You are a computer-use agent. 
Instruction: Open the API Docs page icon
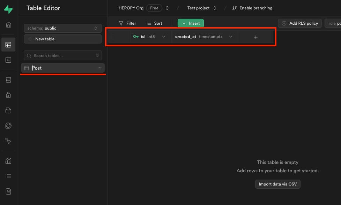point(8,191)
